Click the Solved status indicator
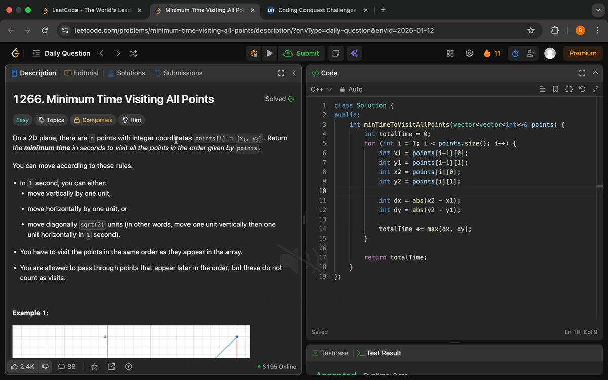This screenshot has width=608, height=380. [x=279, y=99]
